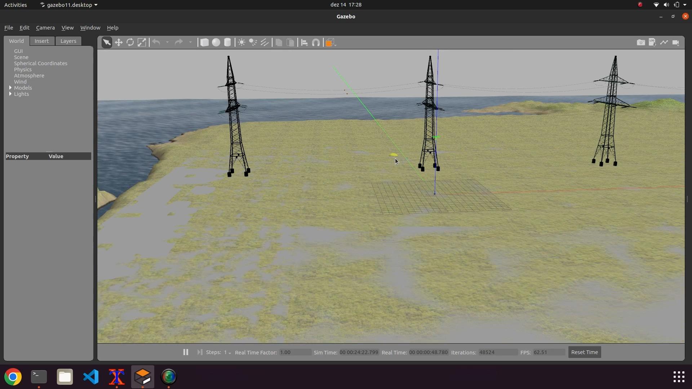This screenshot has height=389, width=692.
Task: Open the redo history dropdown arrow
Action: click(190, 43)
